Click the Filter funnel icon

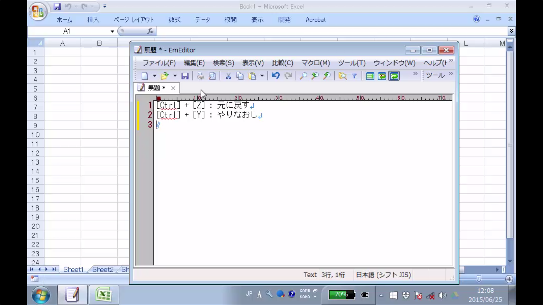point(354,76)
